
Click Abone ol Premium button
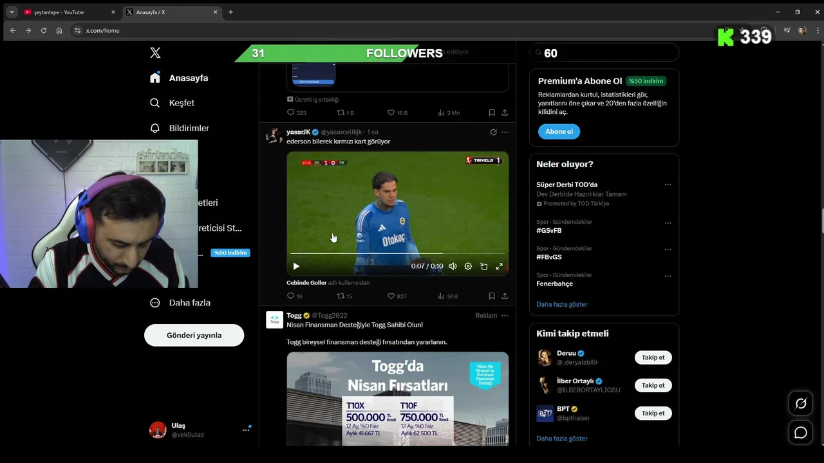click(x=559, y=132)
